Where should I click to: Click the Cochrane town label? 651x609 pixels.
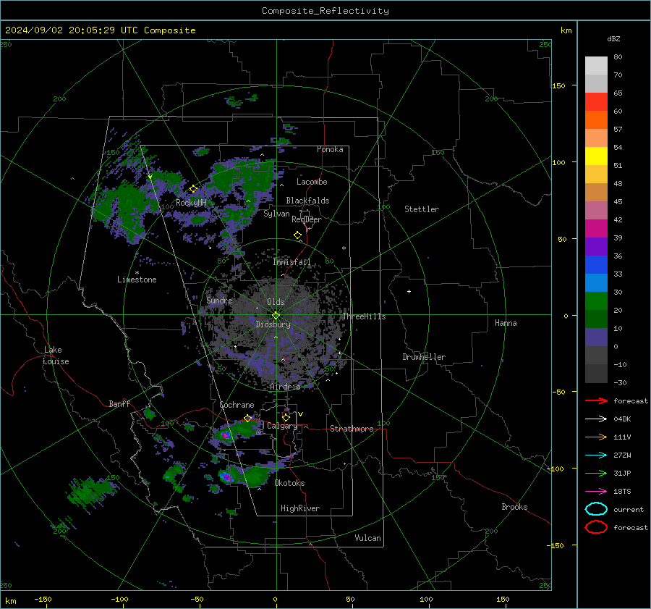(237, 405)
